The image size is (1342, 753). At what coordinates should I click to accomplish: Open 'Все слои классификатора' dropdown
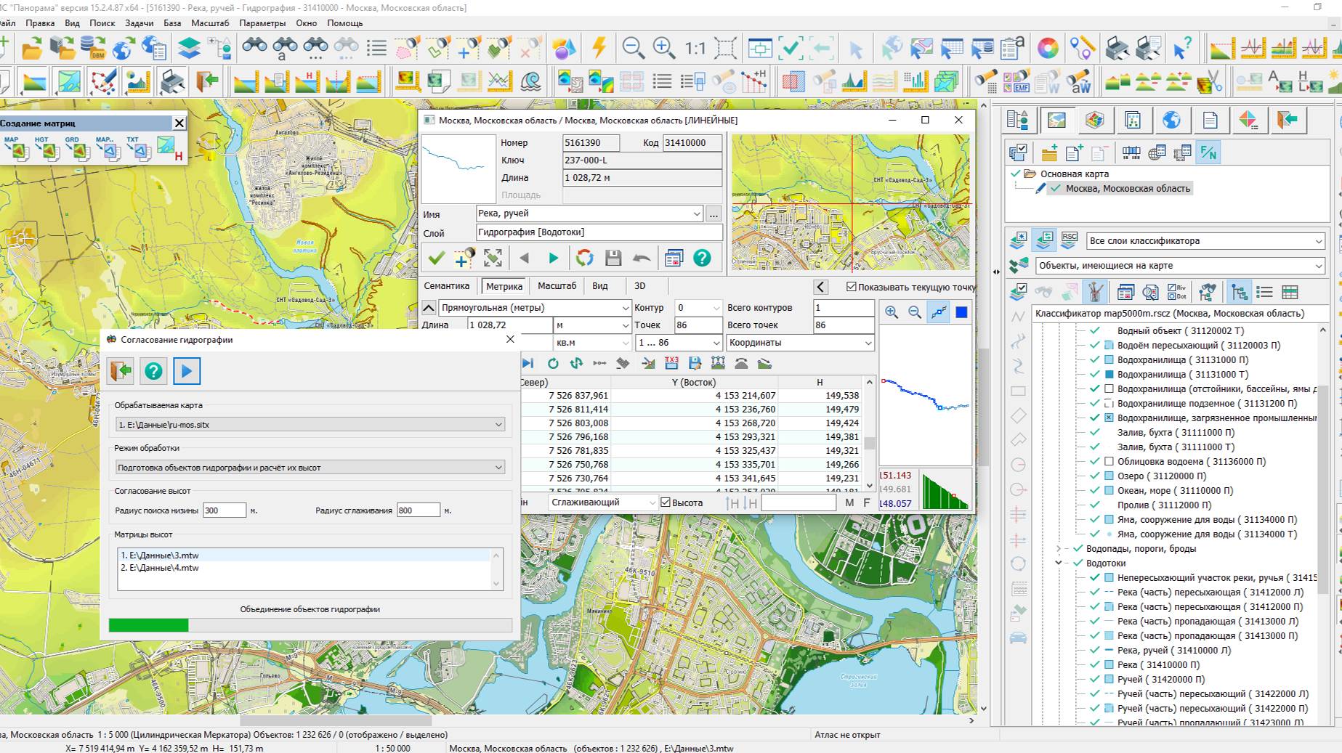click(1205, 241)
